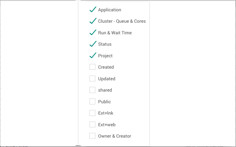The height and width of the screenshot is (147, 236).
Task: Check the Ext+web checkbox box
Action: point(93,125)
